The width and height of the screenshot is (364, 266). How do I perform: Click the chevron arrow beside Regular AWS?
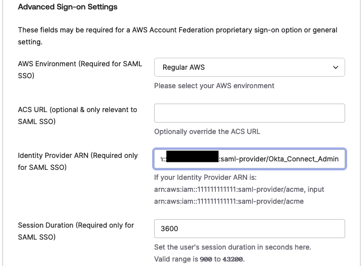(336, 67)
